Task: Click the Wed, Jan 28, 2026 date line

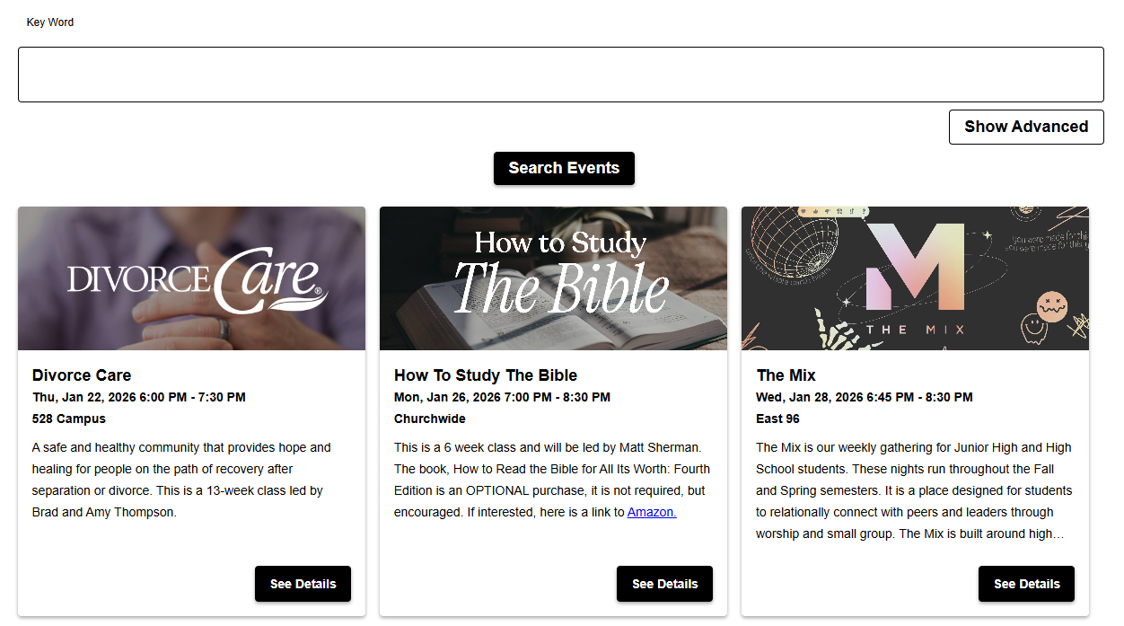Action: coord(865,397)
